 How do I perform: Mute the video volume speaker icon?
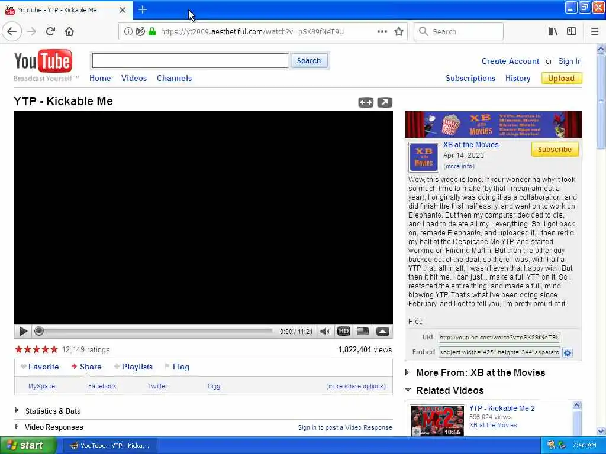325,331
